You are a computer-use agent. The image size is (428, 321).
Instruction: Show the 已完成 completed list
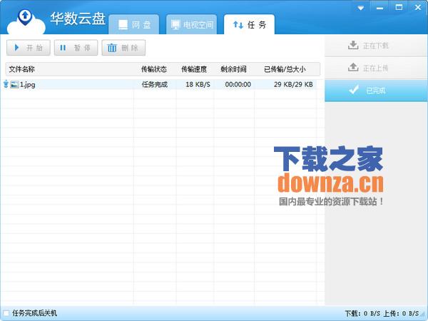(376, 91)
